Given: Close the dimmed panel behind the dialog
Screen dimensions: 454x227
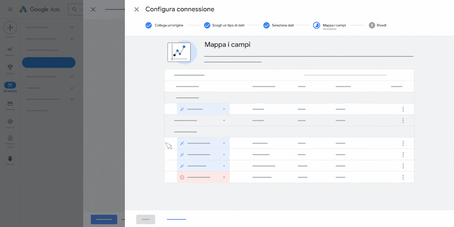Looking at the screenshot, I should 93,10.
